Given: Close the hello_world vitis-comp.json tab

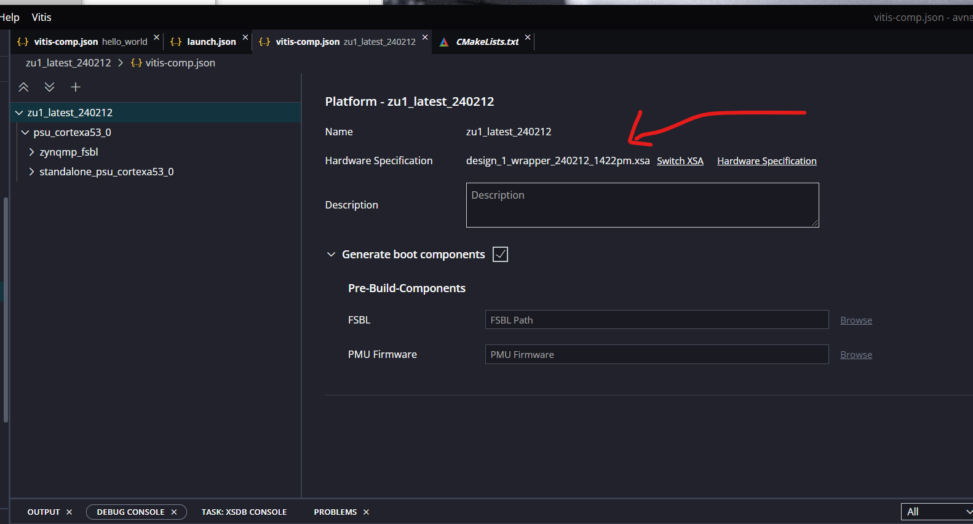Looking at the screenshot, I should 157,38.
